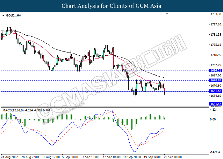Click the 28 Aug 22:01 time label

point(30,157)
